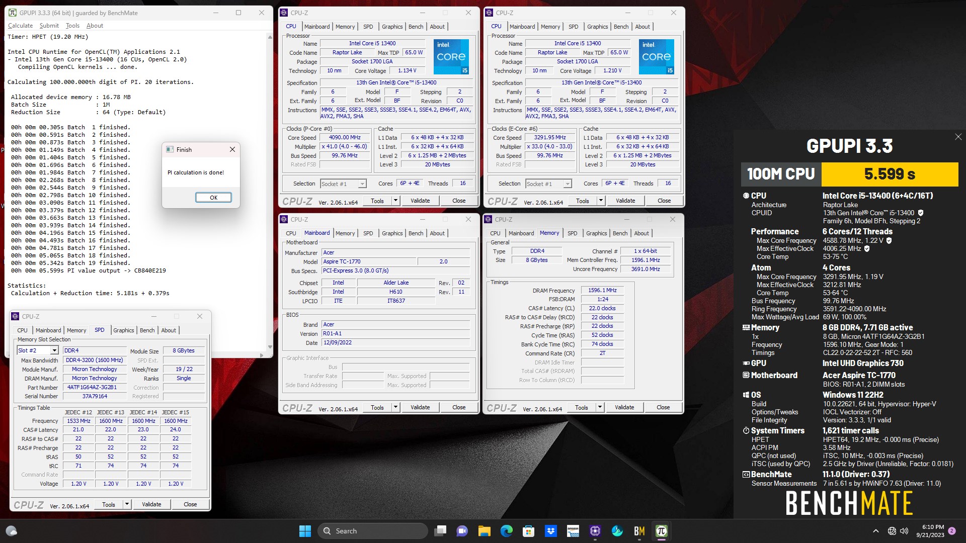The image size is (966, 543).
Task: Click the taskbar clock showing 6:10 PM
Action: pyautogui.click(x=930, y=531)
